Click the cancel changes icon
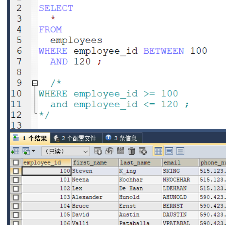Viewport: 226px width, 225px height. tap(143, 151)
